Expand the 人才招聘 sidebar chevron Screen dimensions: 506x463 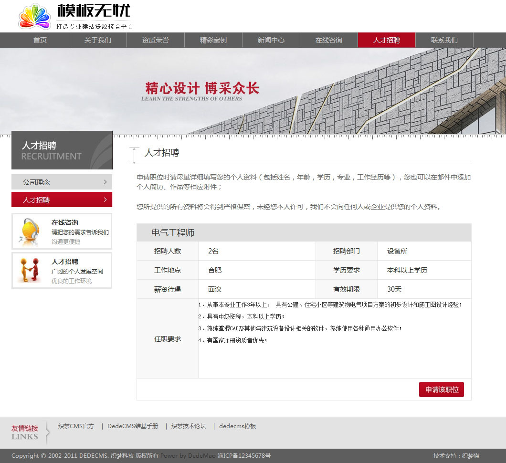[105, 200]
